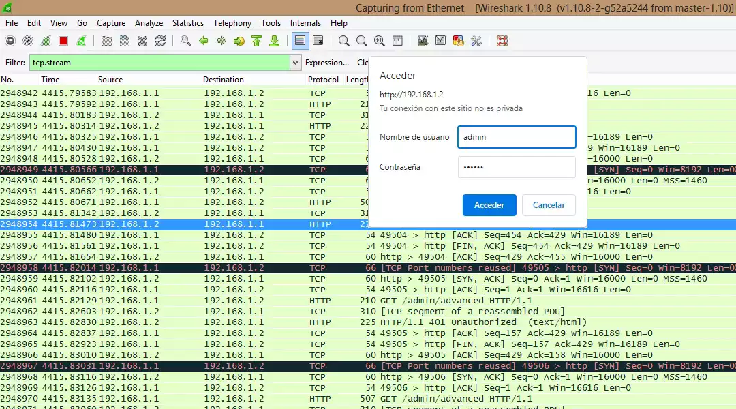
Task: Click Acceder button in login dialog
Action: [x=489, y=205]
